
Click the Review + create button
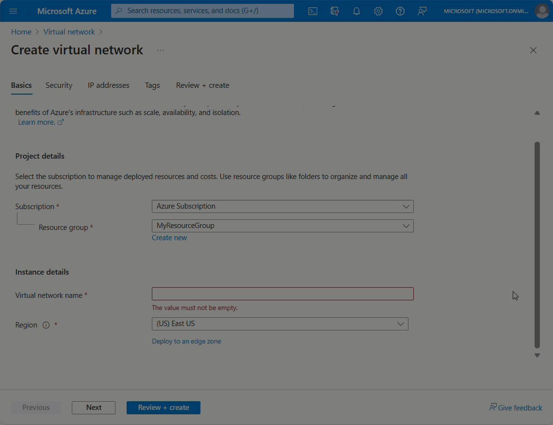click(x=163, y=408)
